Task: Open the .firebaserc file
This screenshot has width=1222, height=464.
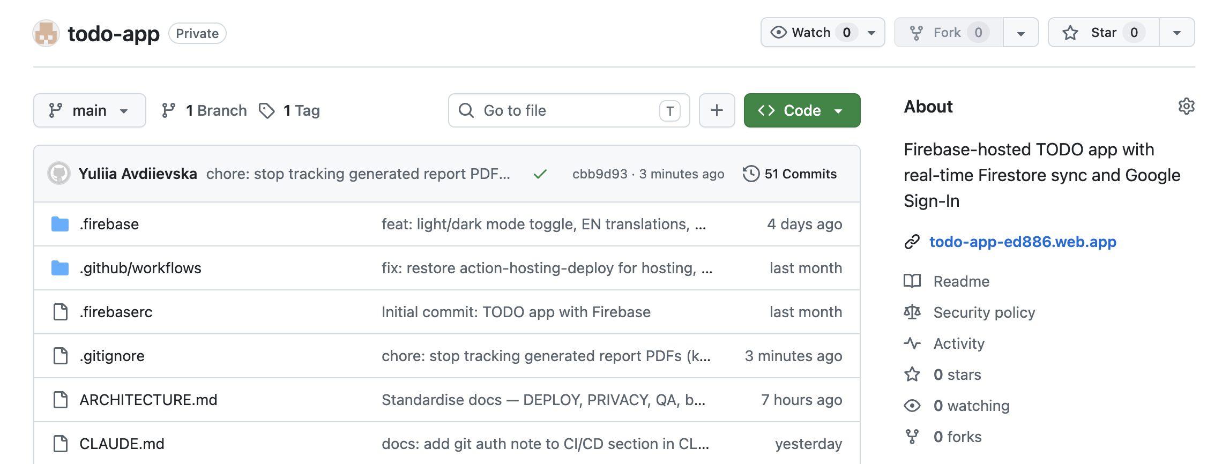Action: click(116, 312)
